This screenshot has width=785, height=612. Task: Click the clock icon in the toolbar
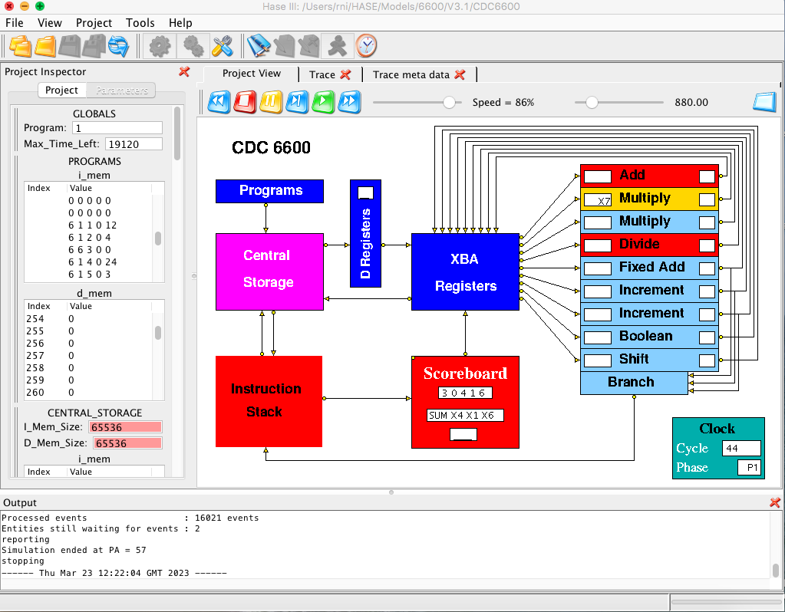tap(366, 46)
